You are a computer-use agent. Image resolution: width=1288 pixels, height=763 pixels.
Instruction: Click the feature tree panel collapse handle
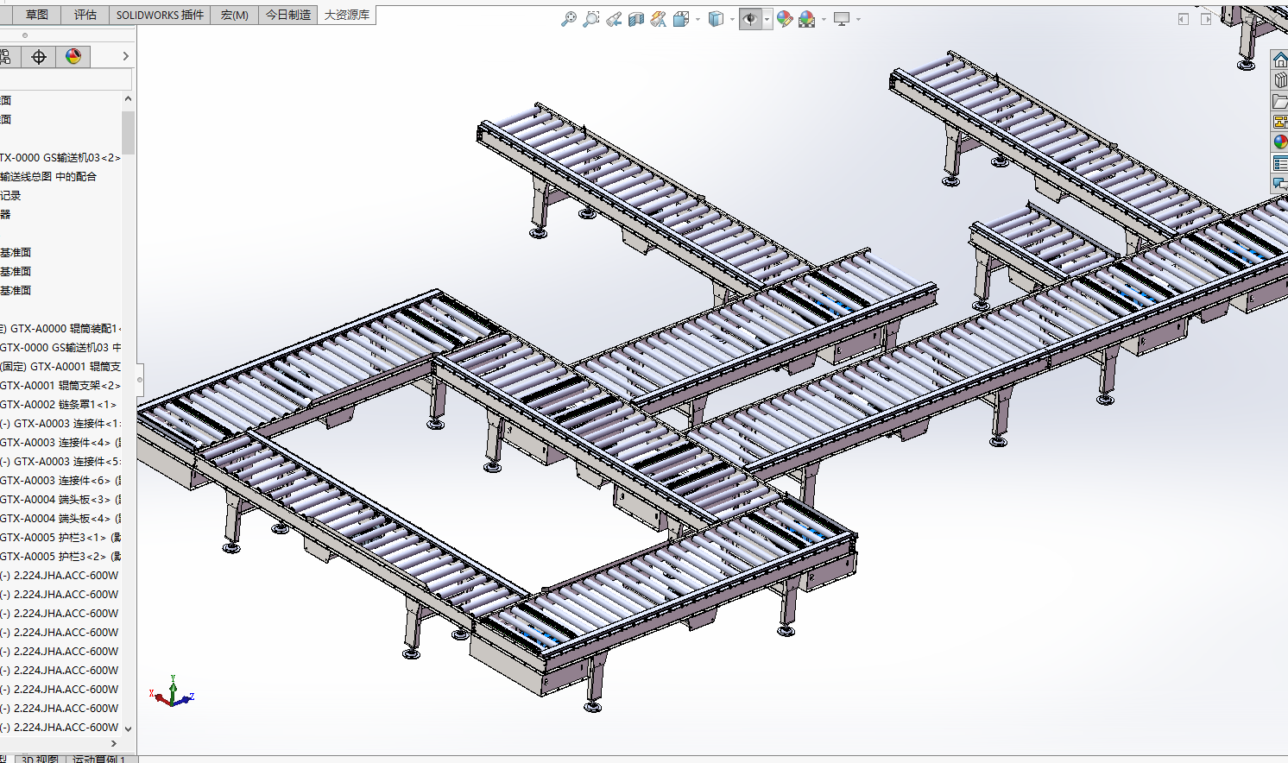[140, 378]
